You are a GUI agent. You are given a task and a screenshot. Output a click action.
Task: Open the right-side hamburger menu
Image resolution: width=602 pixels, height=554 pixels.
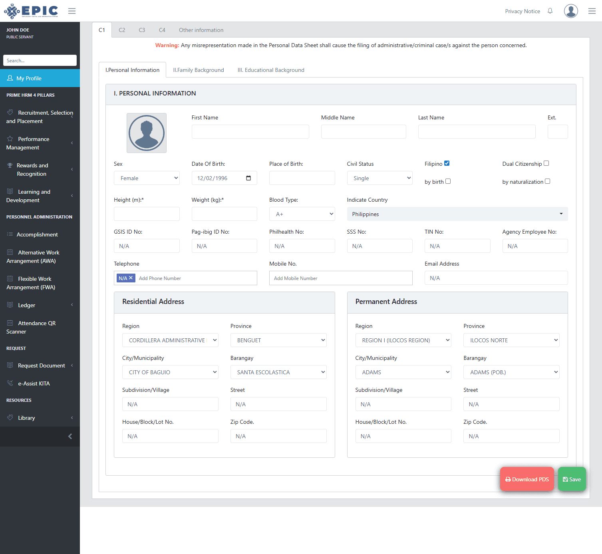[592, 11]
